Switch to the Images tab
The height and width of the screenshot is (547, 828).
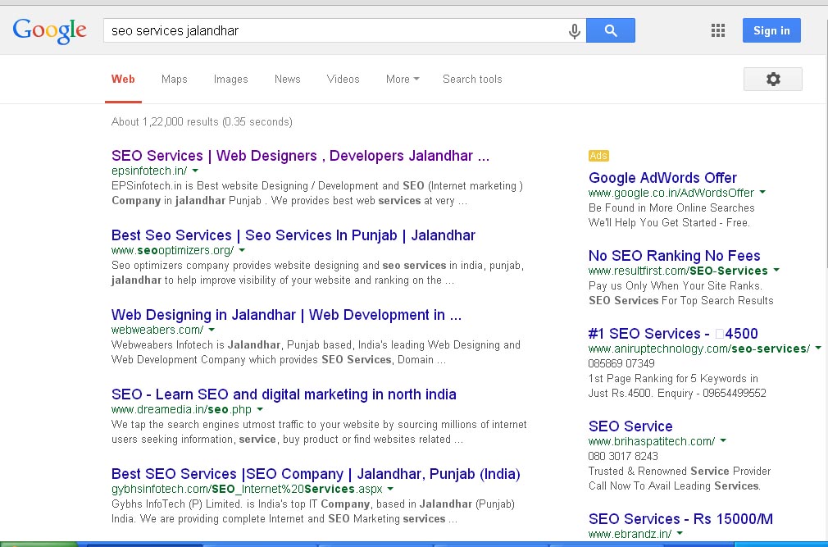click(230, 80)
